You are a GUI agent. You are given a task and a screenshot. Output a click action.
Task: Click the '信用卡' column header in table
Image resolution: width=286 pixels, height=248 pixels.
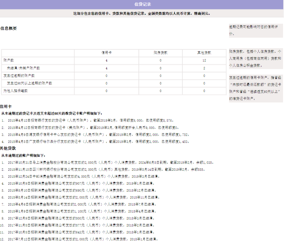[107, 53]
